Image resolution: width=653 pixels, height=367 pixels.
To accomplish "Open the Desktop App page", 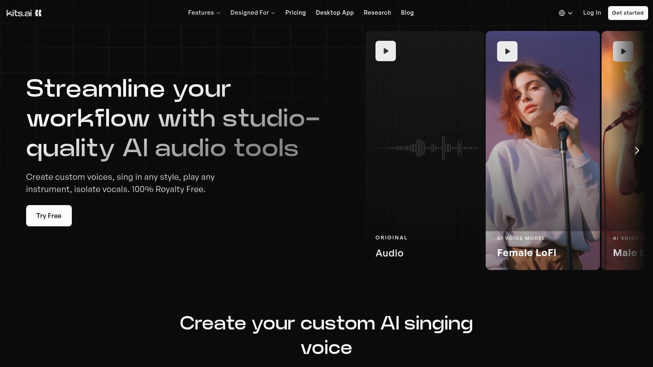I will coord(335,13).
